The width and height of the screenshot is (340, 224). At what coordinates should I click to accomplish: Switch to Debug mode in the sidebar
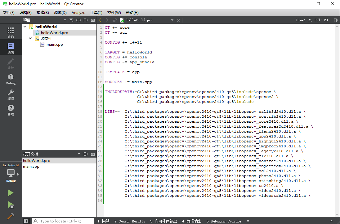(x=11, y=79)
